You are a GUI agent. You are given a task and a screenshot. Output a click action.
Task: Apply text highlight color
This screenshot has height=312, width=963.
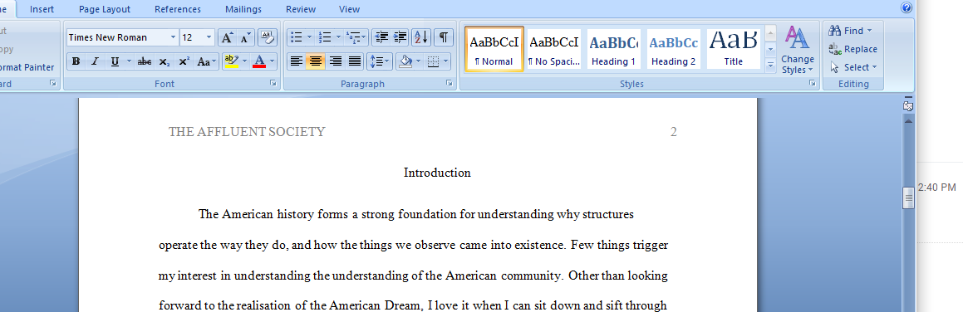pos(231,61)
